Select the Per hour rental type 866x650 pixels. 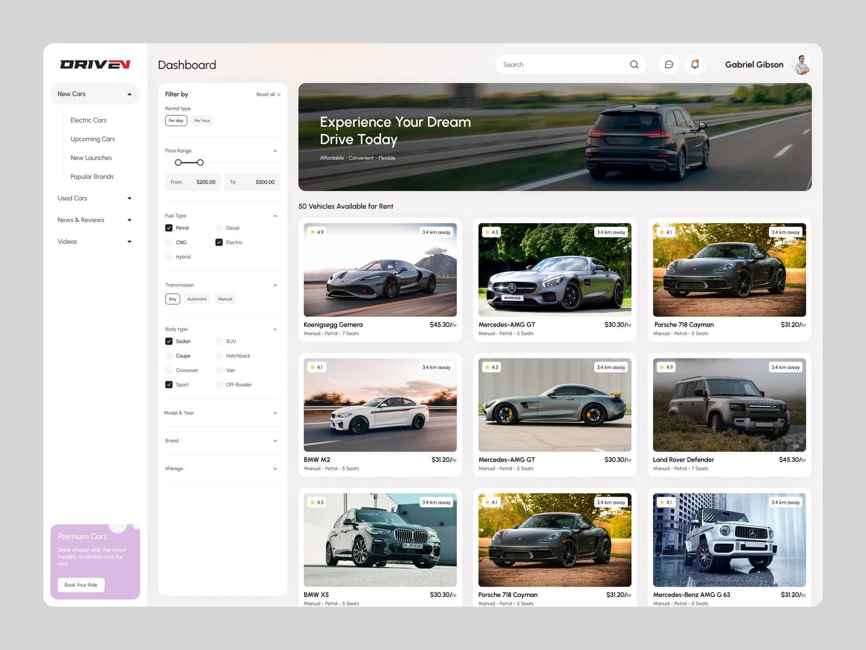point(202,121)
